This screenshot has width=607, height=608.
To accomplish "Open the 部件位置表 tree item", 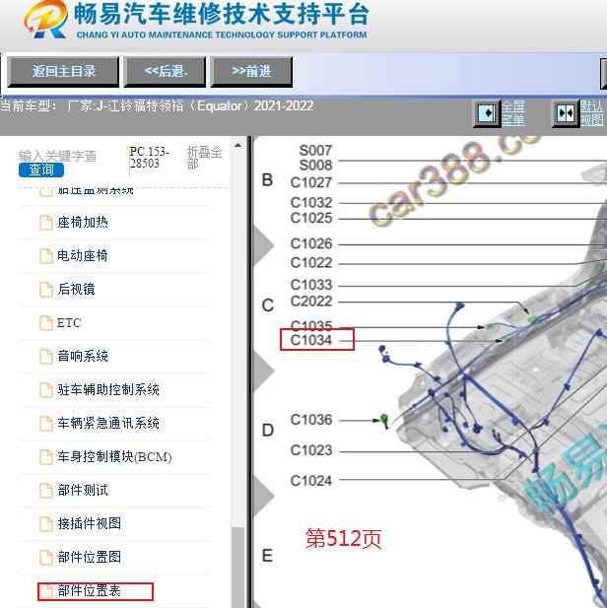I will point(90,590).
